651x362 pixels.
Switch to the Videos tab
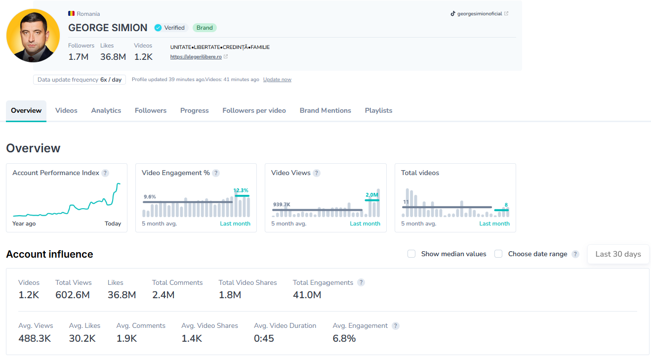coord(66,111)
